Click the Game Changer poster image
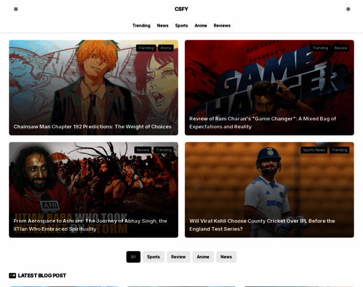Viewport: 363px width, 287px height. [269, 88]
